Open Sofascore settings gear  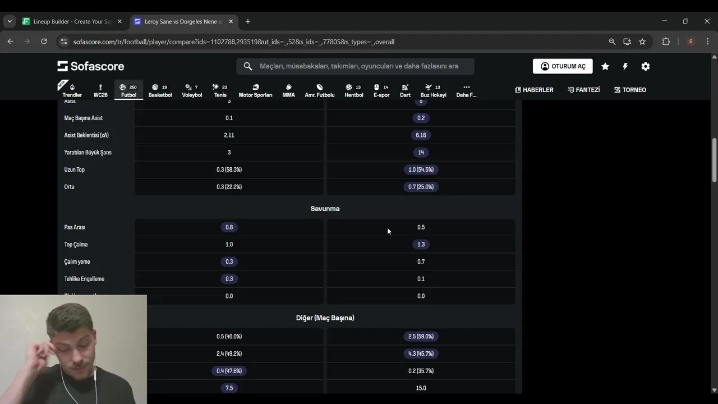(x=646, y=66)
